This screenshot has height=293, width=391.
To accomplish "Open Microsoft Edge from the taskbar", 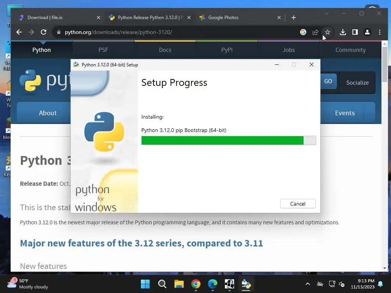I will (212, 284).
